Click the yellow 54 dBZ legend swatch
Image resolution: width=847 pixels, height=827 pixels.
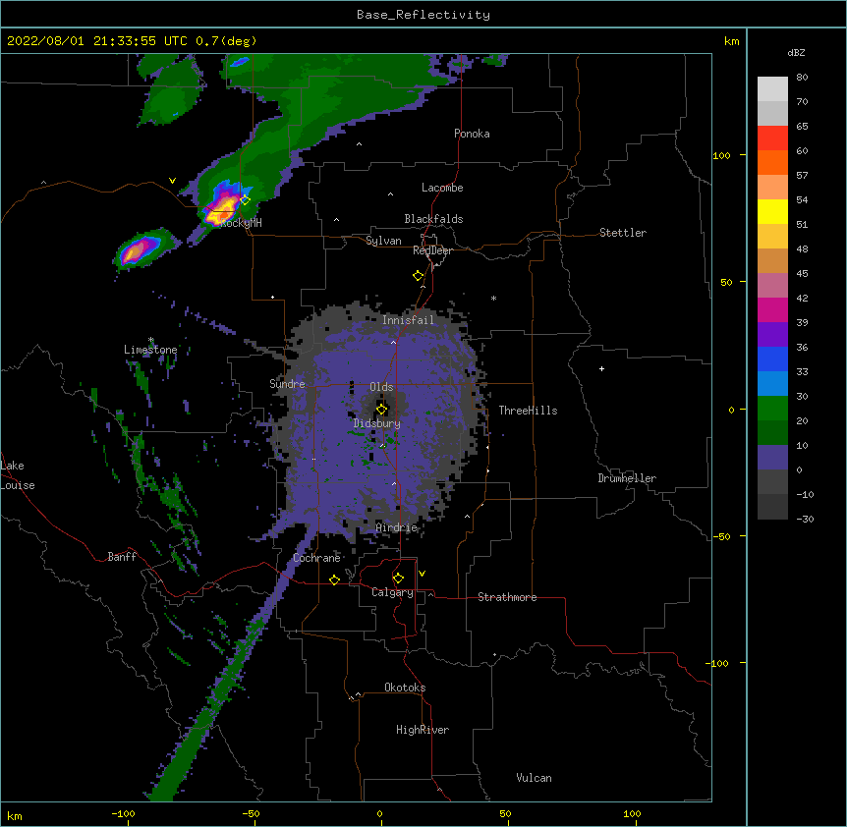pyautogui.click(x=772, y=211)
